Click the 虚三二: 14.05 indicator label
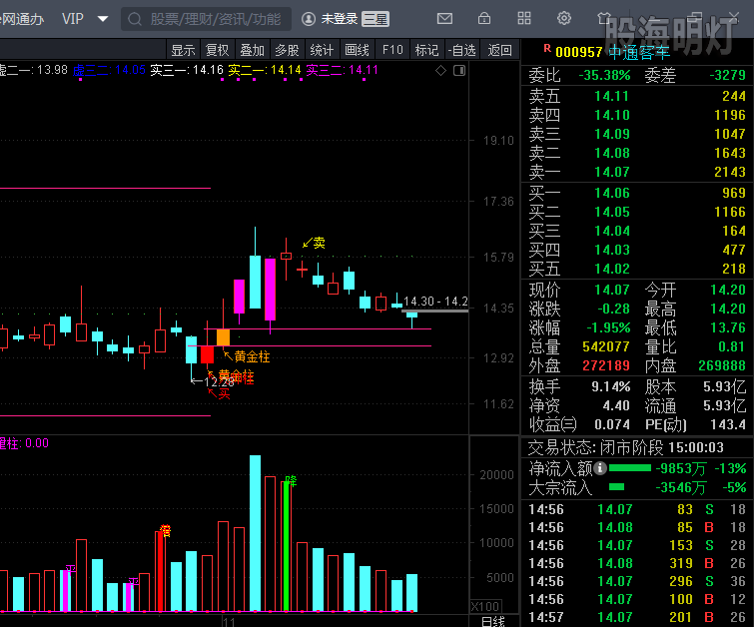 pyautogui.click(x=109, y=70)
